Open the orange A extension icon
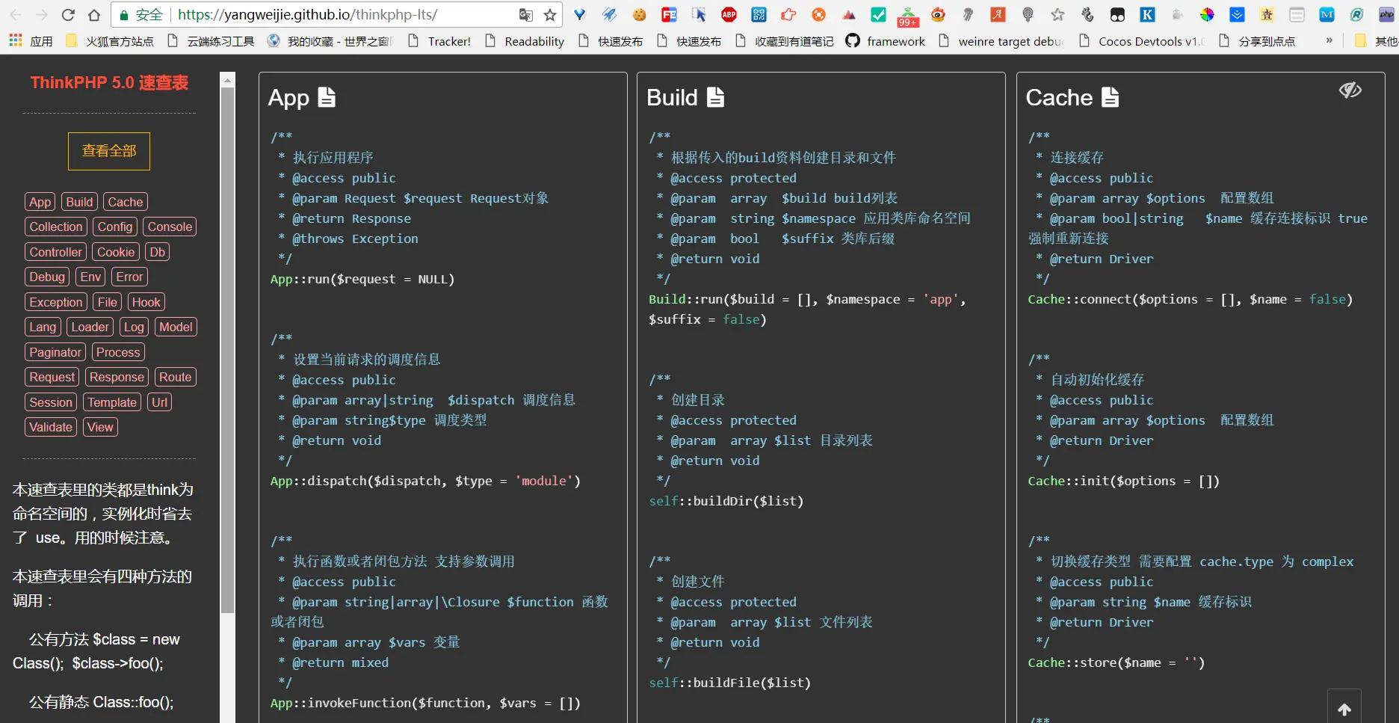This screenshot has width=1399, height=723. coord(998,15)
